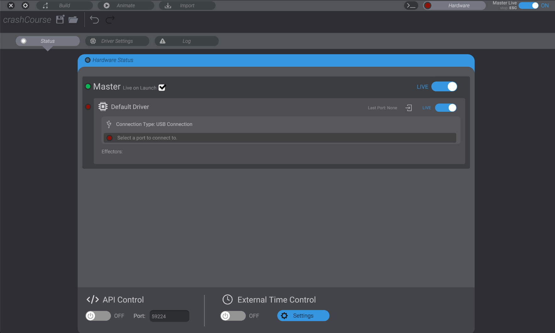Click the port connect icon next to Last Port
555x333 pixels.
tap(408, 108)
